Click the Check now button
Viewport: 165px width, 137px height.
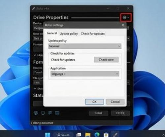pyautogui.click(x=106, y=60)
